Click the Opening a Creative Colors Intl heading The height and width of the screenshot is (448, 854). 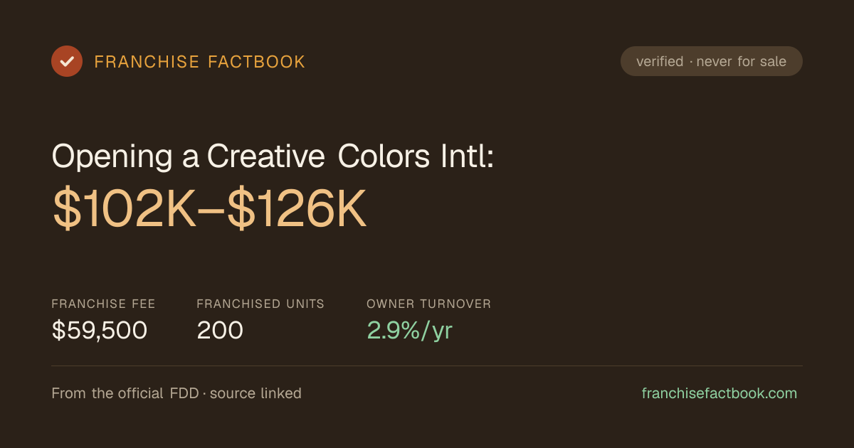(273, 156)
